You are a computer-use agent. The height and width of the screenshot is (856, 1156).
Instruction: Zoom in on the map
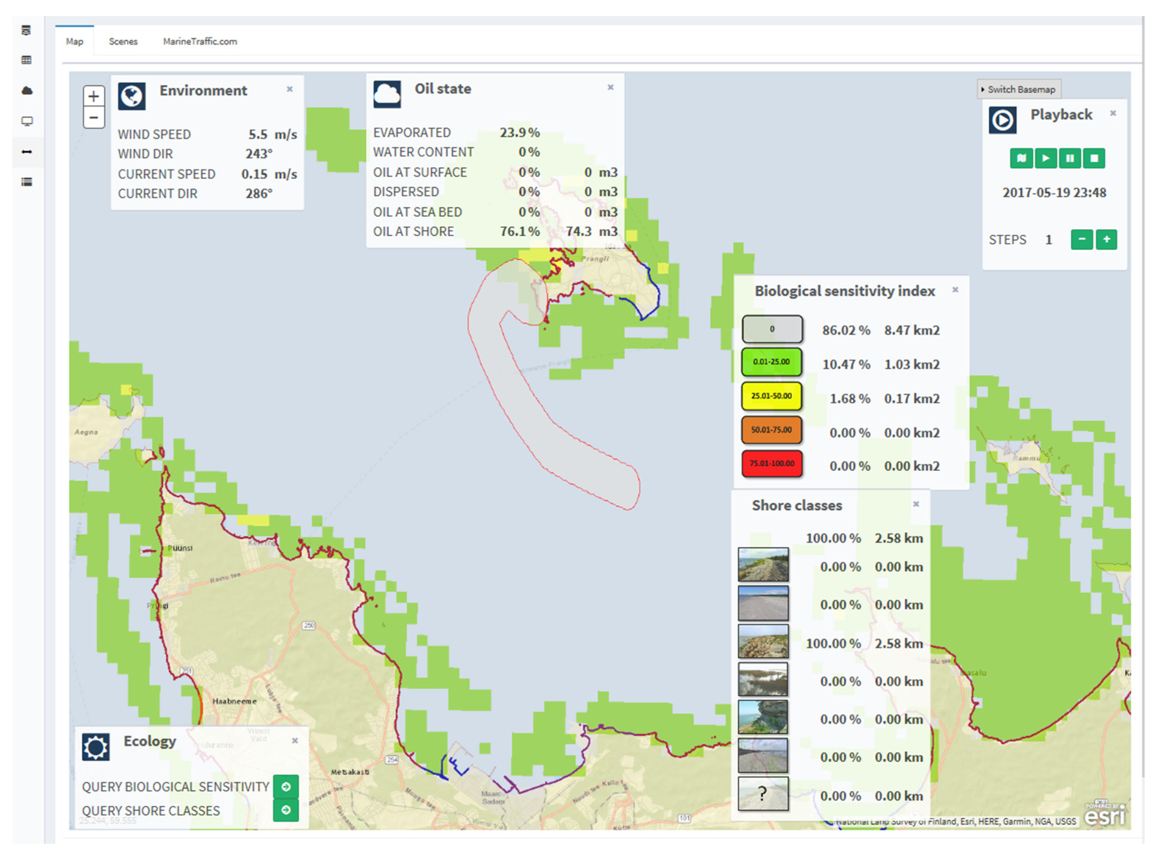click(94, 96)
